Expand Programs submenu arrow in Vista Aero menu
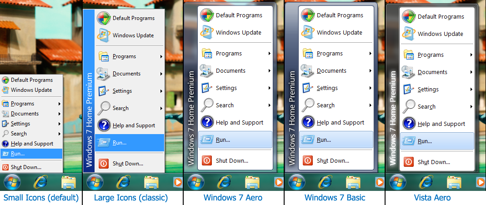 click(471, 55)
